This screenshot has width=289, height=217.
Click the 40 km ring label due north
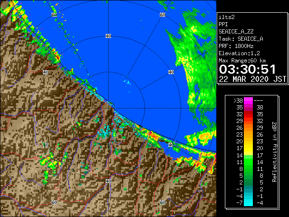(x=108, y=36)
